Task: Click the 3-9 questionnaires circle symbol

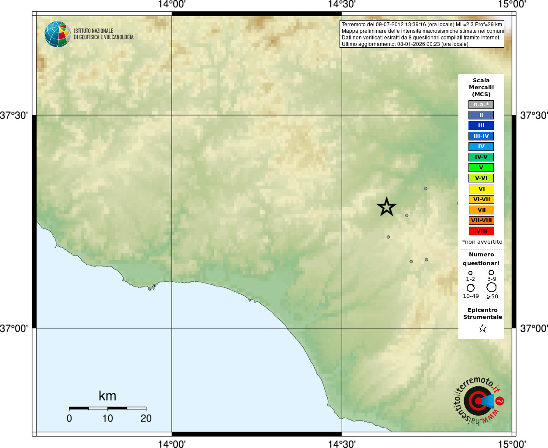Action: [x=491, y=273]
